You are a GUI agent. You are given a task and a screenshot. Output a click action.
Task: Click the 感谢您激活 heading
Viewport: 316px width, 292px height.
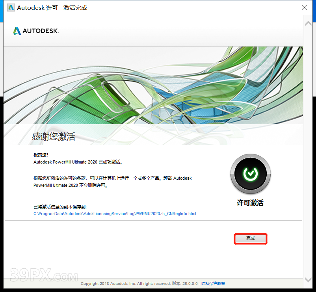(54, 136)
